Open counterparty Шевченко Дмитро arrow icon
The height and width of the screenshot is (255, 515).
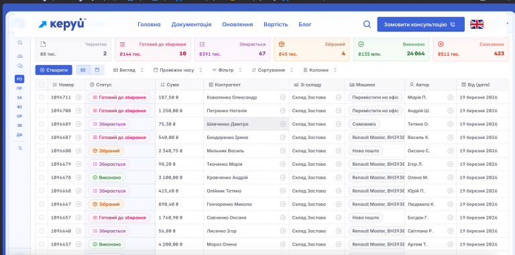(x=283, y=124)
